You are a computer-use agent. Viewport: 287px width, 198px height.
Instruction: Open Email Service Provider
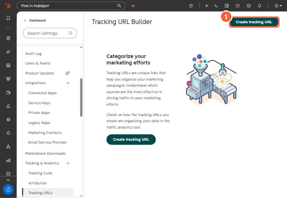(47, 142)
